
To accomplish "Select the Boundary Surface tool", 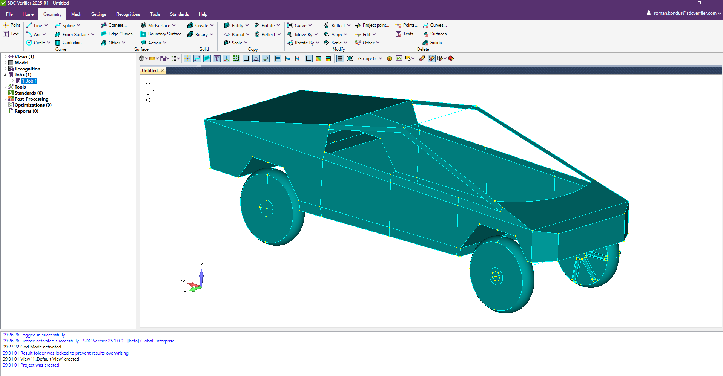I will pos(161,34).
